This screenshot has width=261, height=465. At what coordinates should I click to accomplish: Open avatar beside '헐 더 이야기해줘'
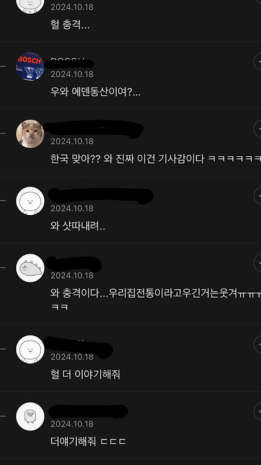point(30,349)
